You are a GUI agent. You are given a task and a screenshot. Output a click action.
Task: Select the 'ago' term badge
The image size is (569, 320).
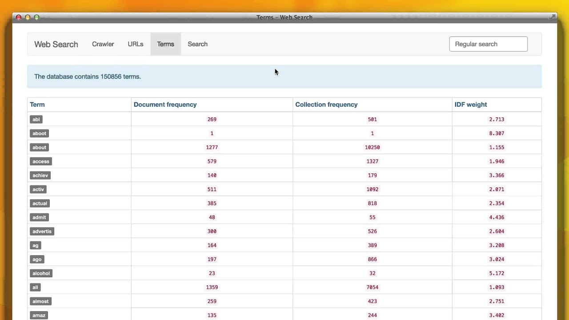pyautogui.click(x=37, y=259)
